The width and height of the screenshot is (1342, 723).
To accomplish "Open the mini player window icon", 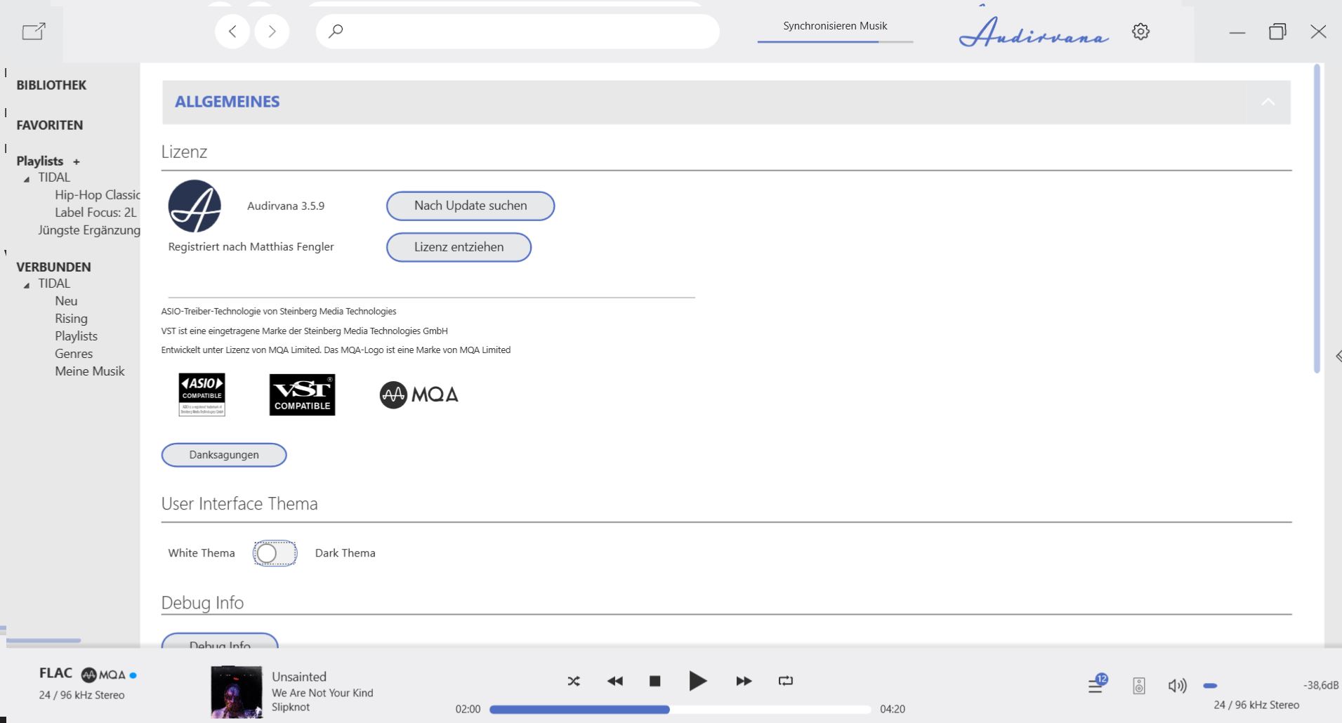I will 34,31.
